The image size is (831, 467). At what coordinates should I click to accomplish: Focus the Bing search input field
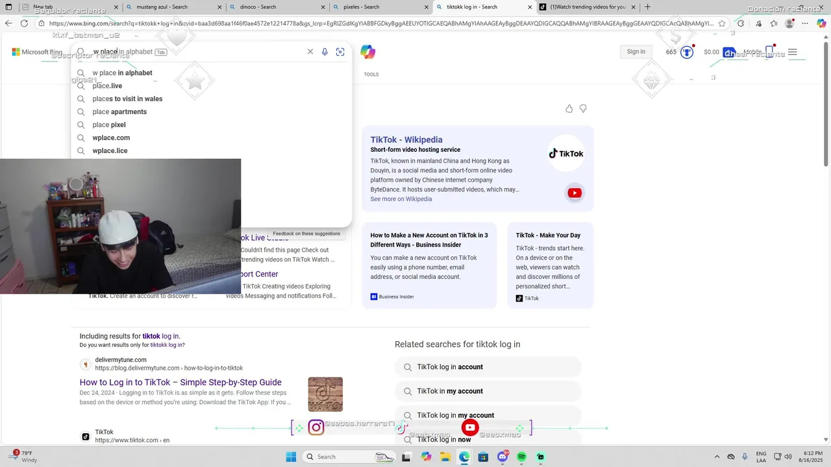[198, 52]
